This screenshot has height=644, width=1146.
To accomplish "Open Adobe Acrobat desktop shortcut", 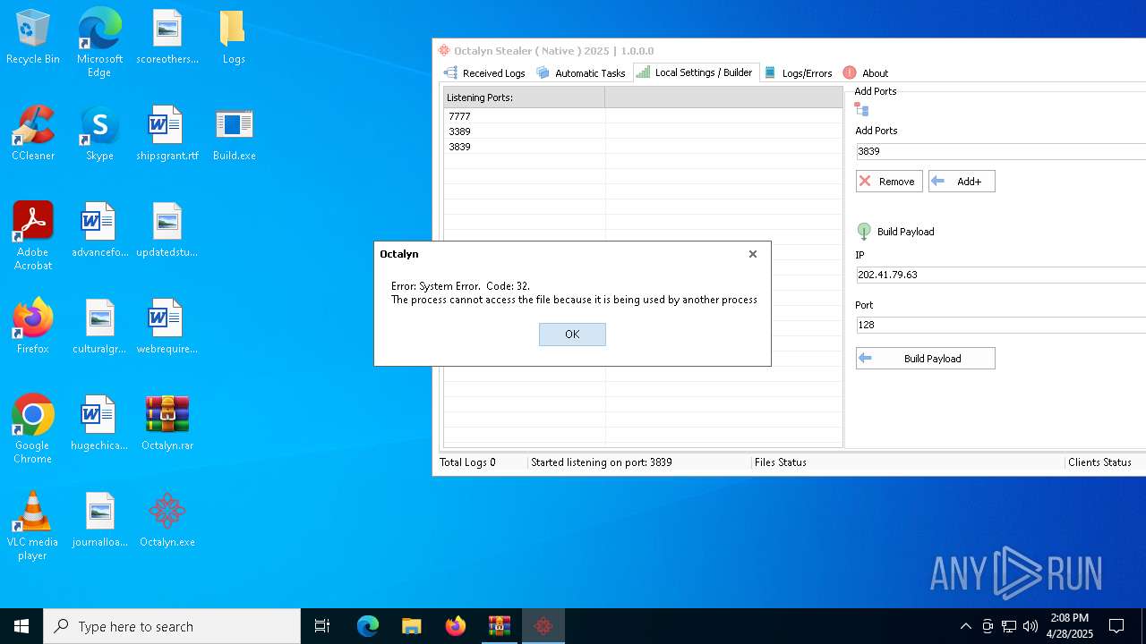I will pyautogui.click(x=33, y=235).
